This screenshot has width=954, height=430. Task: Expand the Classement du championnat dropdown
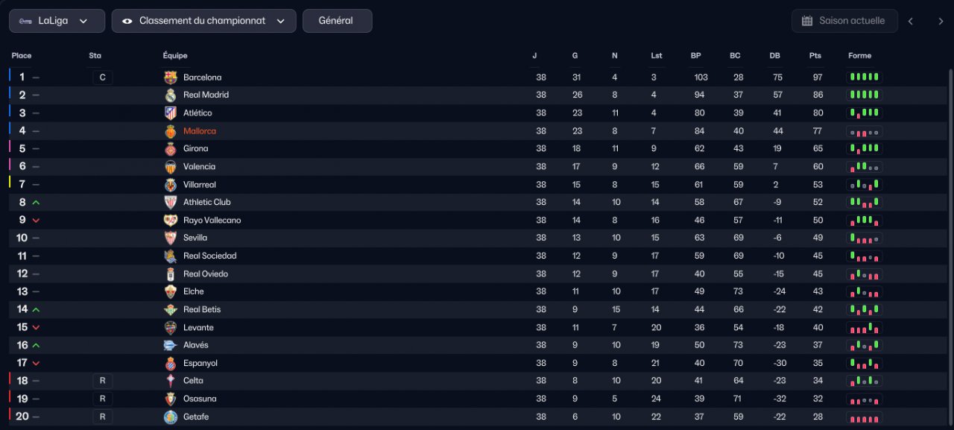click(203, 21)
